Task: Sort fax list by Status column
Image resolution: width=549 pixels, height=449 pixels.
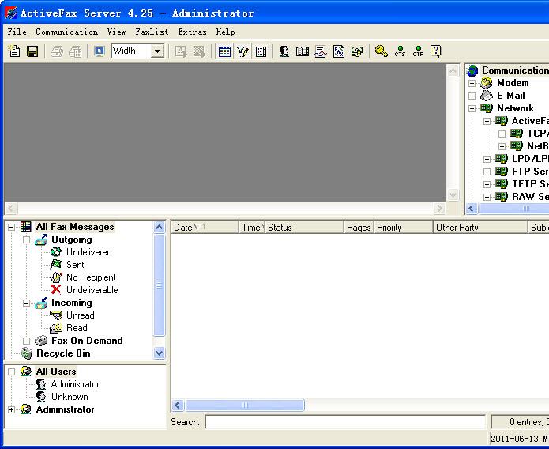Action: (x=304, y=227)
